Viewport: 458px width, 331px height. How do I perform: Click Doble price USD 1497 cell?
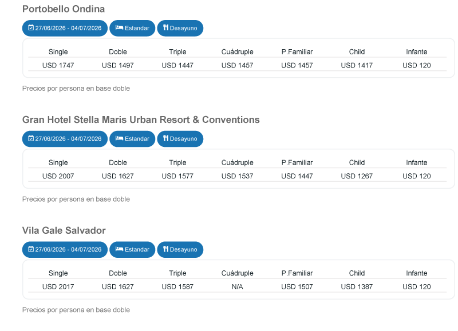[118, 66]
